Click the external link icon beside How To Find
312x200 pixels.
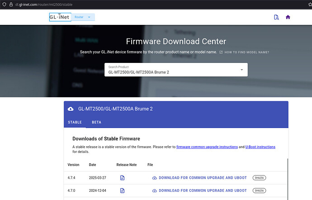tap(221, 52)
